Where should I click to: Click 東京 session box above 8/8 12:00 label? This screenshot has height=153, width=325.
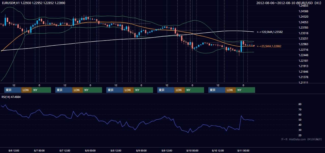115,90
